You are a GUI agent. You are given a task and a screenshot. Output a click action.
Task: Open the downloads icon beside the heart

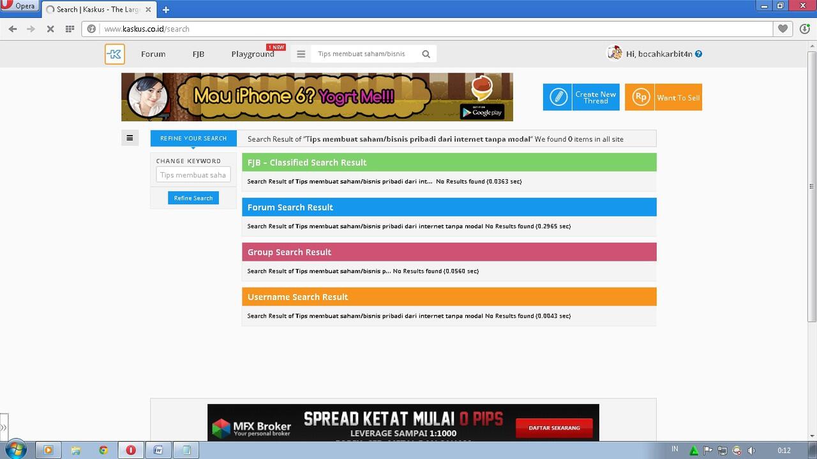804,29
